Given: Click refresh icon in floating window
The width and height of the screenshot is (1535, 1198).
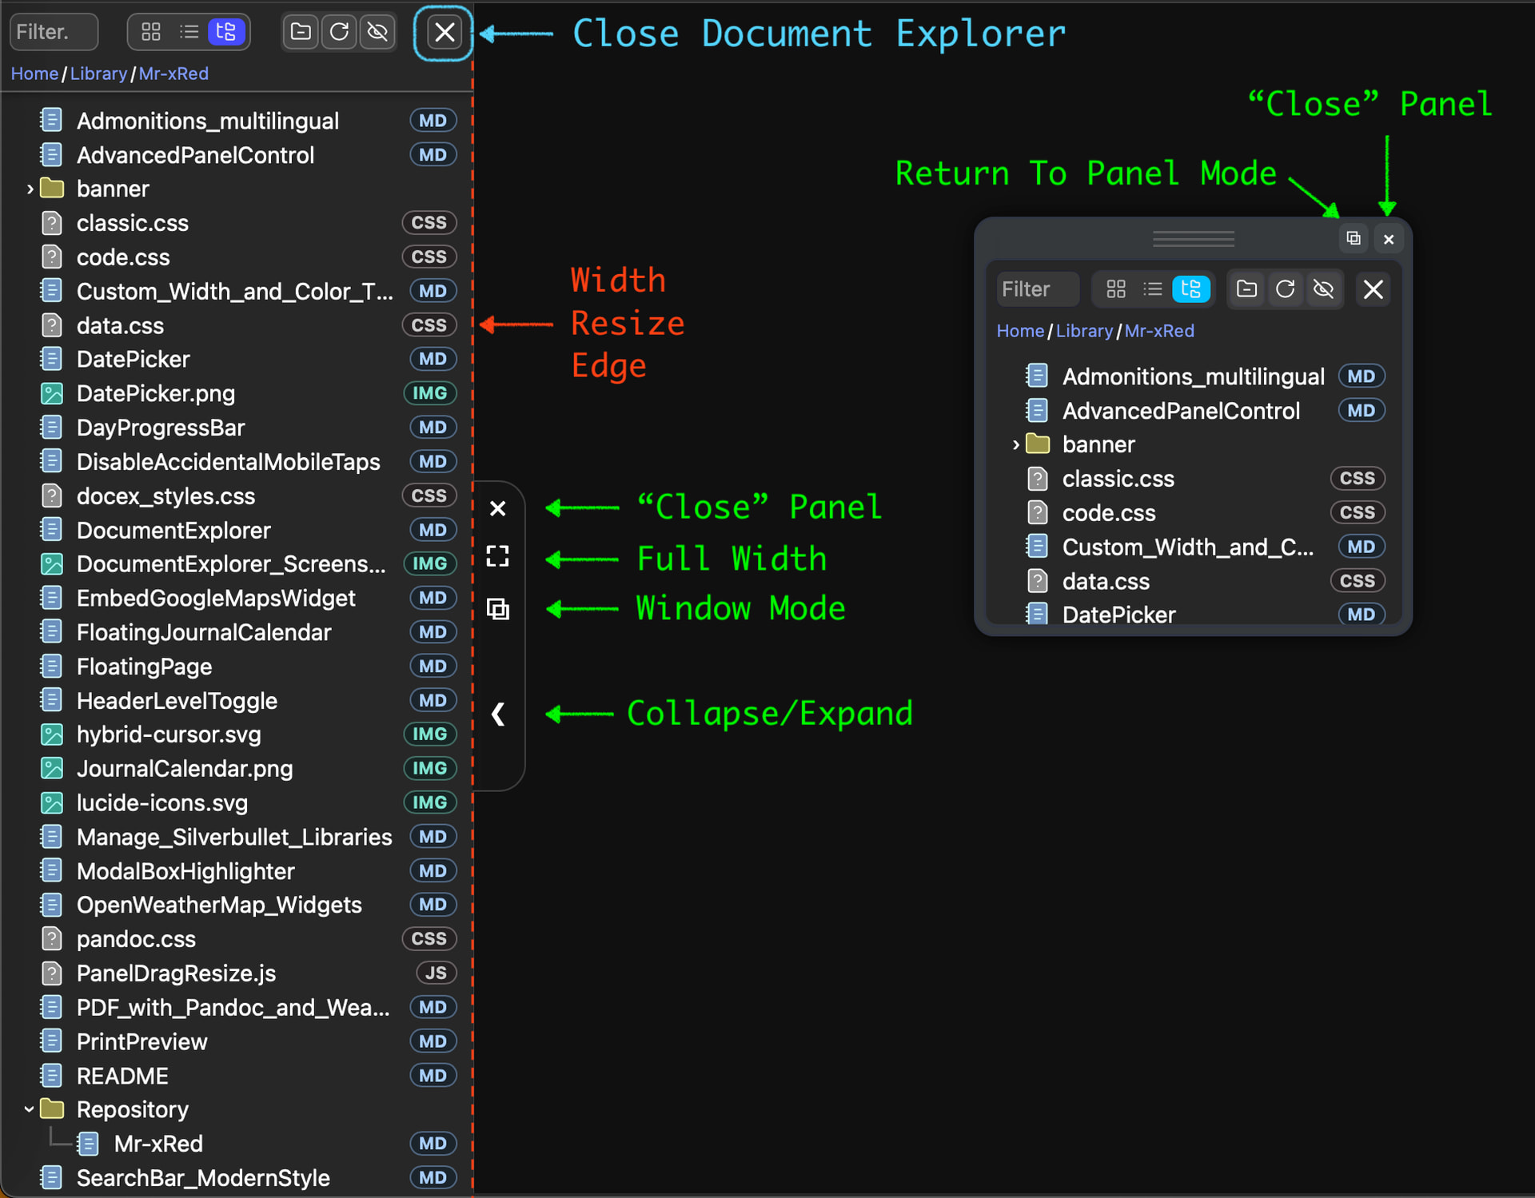Looking at the screenshot, I should [1285, 289].
